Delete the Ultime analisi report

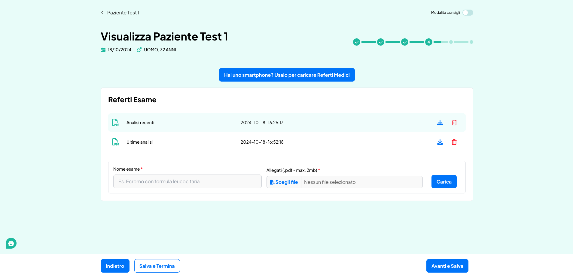pyautogui.click(x=454, y=142)
